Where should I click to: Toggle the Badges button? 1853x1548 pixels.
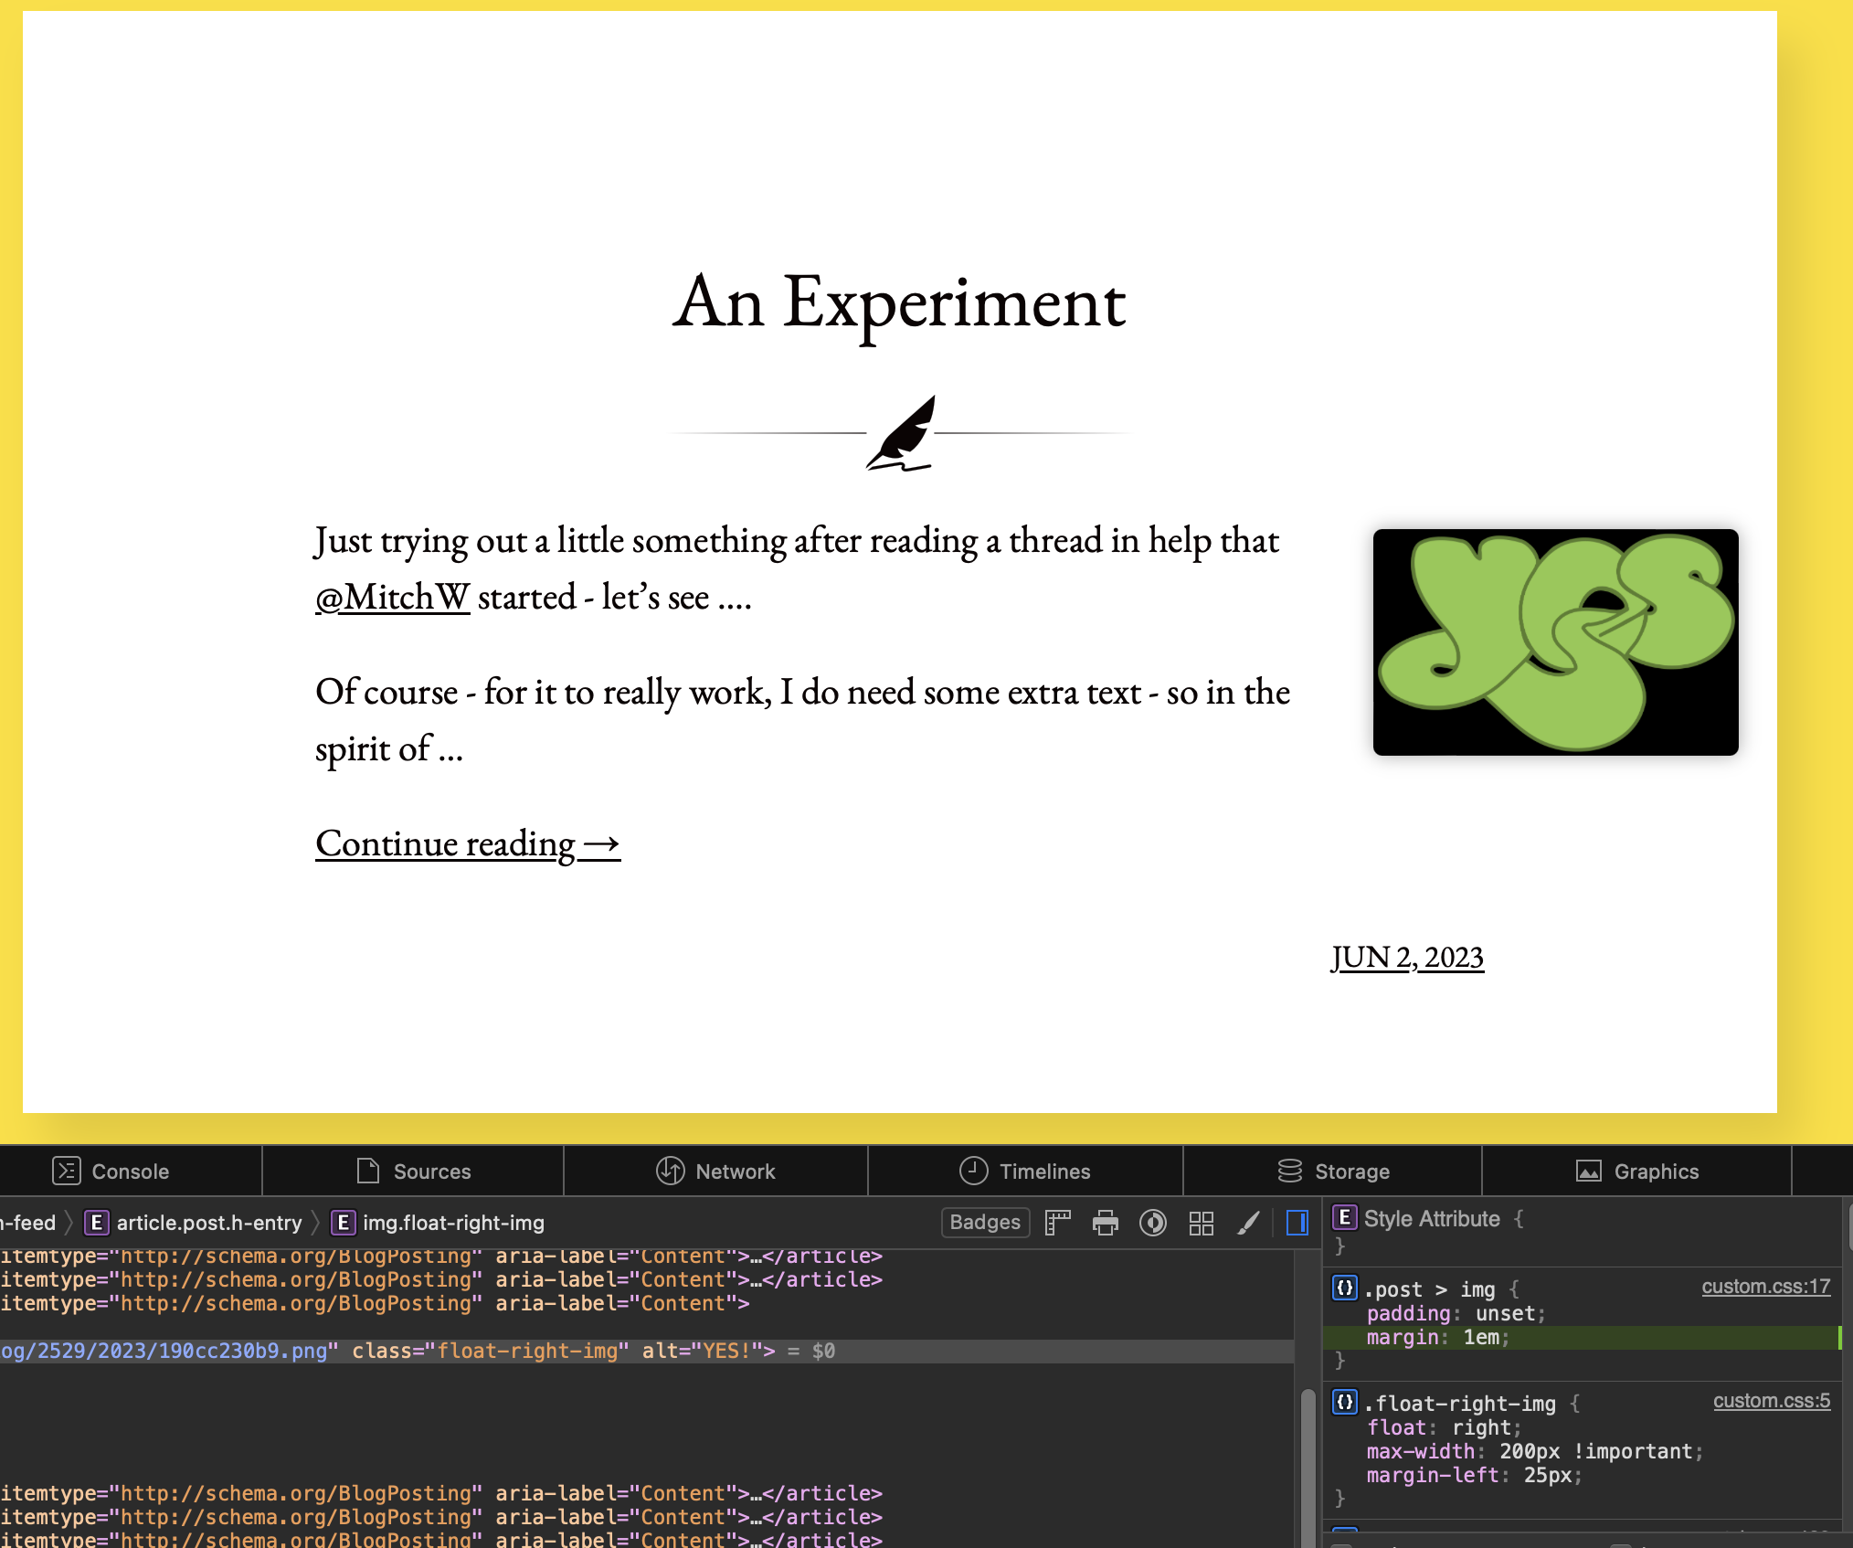985,1222
